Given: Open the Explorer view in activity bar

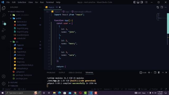Looking at the screenshot, I should coord(3,8).
